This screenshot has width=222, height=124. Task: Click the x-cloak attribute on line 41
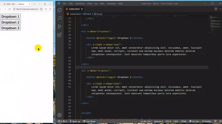[x=97, y=84]
